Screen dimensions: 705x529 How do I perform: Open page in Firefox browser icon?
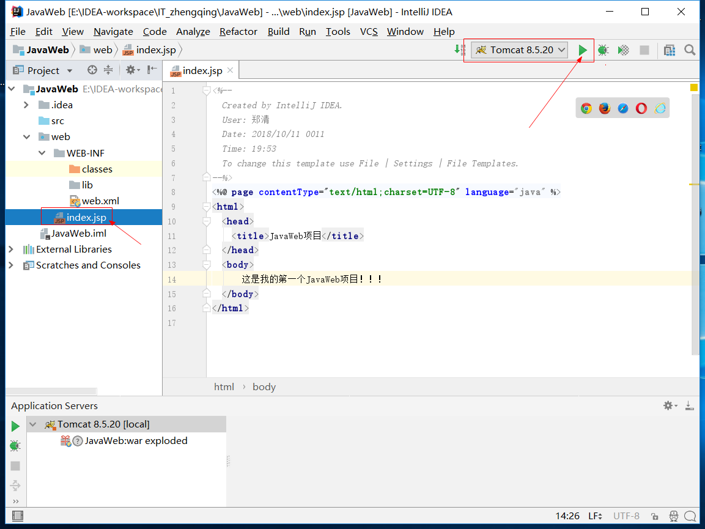(x=604, y=108)
